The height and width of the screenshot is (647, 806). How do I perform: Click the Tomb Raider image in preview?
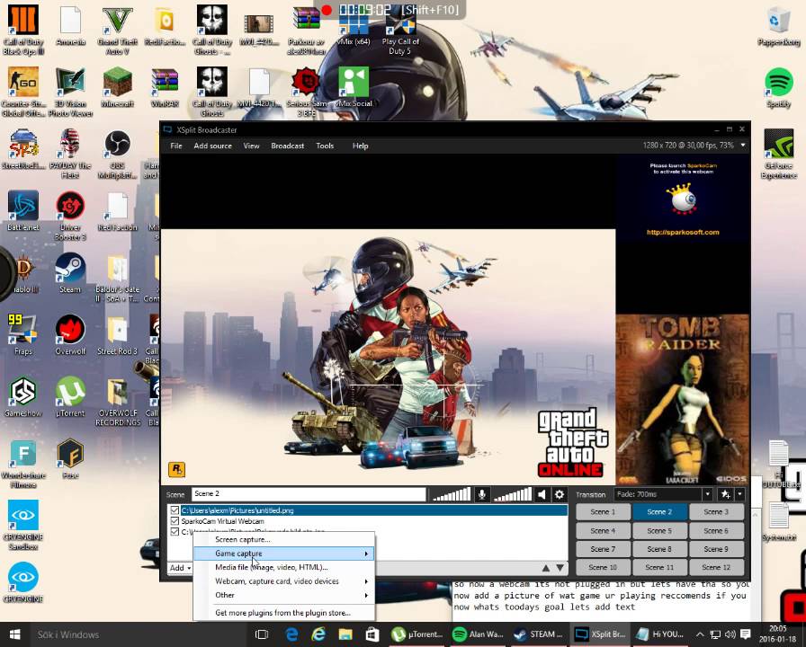(x=682, y=400)
